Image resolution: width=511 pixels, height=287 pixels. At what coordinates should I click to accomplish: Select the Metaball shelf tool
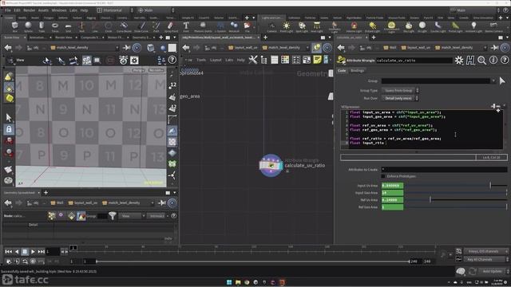pos(234,26)
